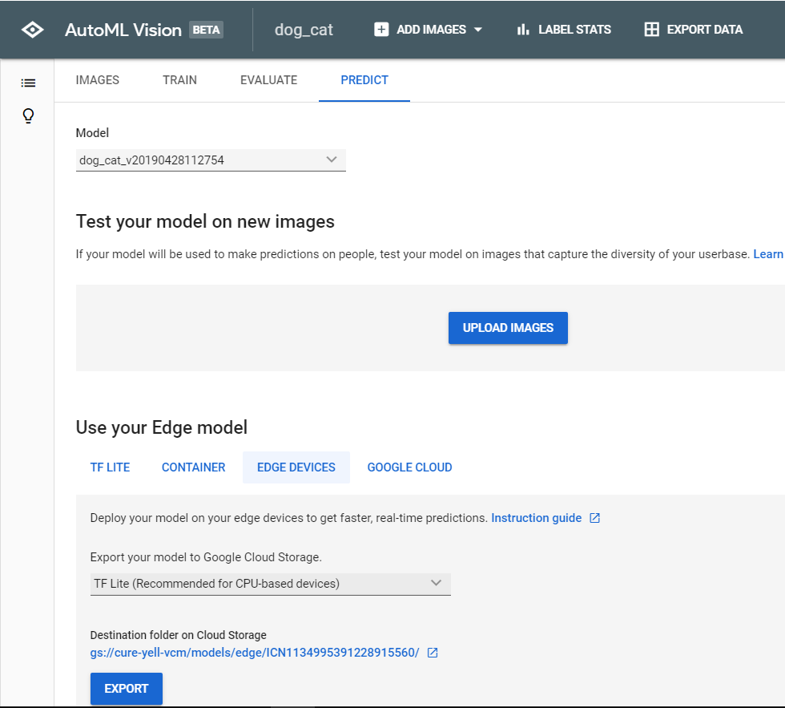The image size is (785, 708).
Task: Click the 'Use your Edge model' heading
Action: point(162,427)
